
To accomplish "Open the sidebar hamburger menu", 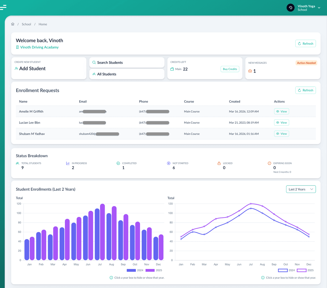I will [3, 7].
